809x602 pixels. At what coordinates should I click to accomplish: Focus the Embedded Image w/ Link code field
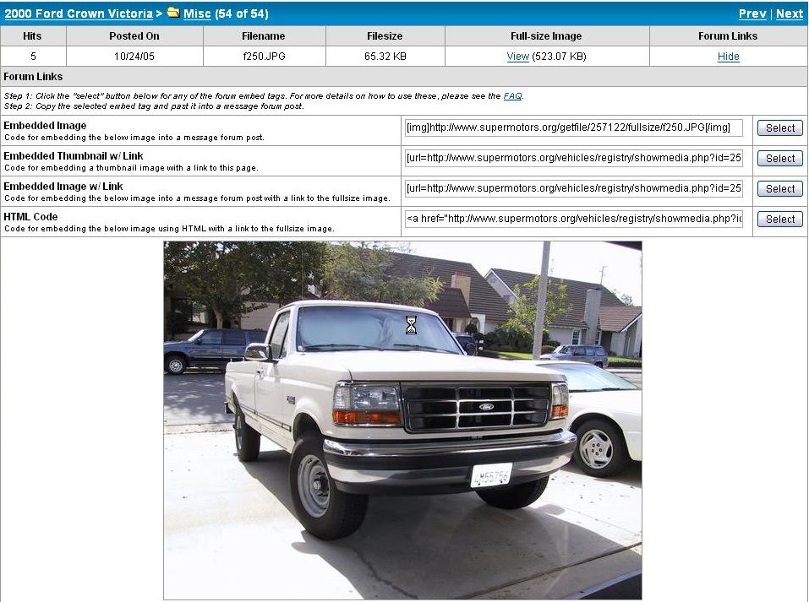574,188
